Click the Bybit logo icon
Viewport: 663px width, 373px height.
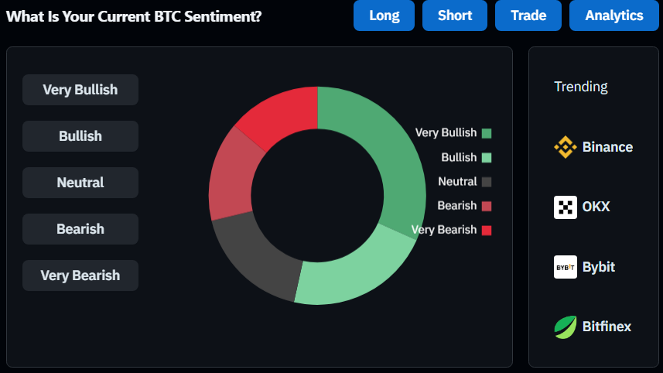(566, 267)
